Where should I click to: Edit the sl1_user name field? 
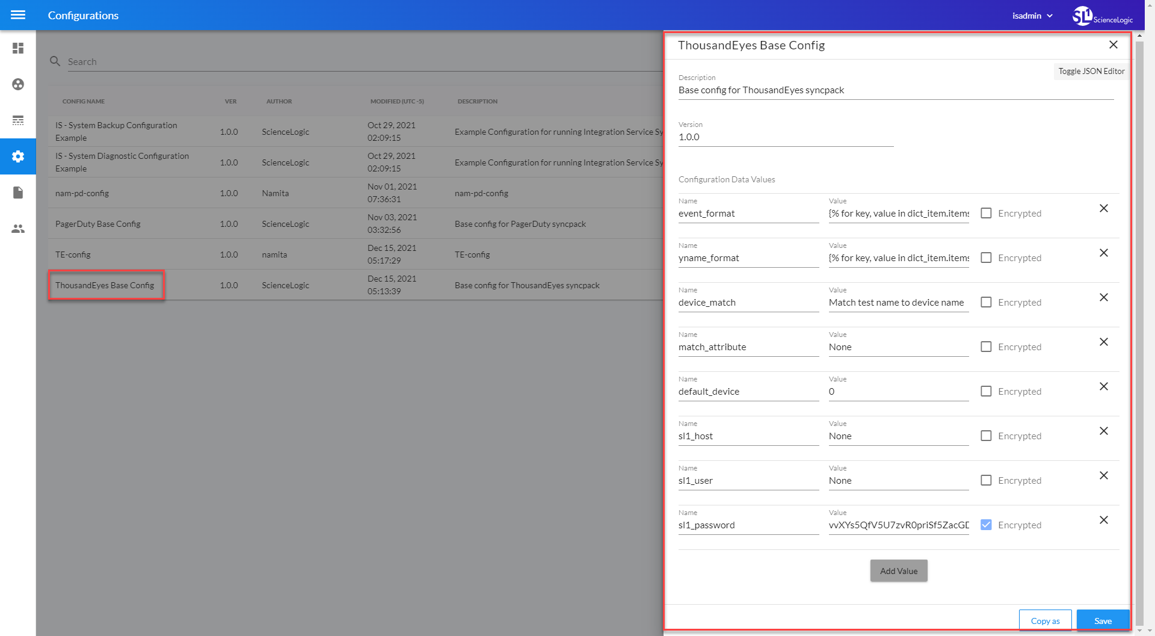click(x=748, y=481)
